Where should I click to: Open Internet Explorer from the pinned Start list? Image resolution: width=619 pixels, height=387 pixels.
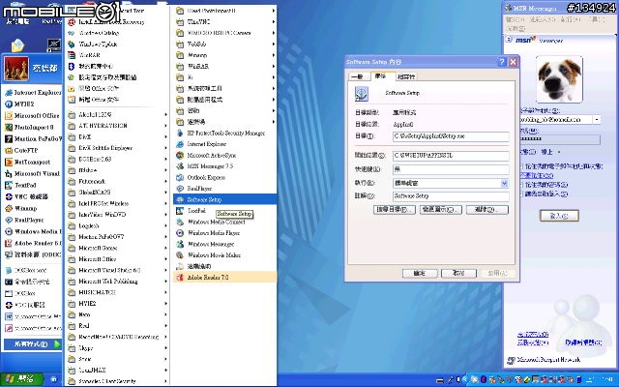pos(32,93)
